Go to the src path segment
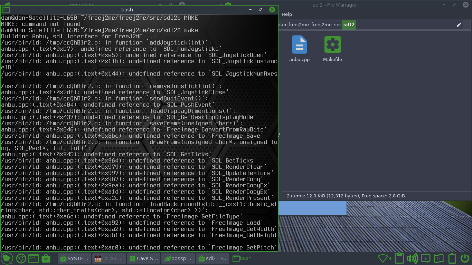 pos(337,25)
